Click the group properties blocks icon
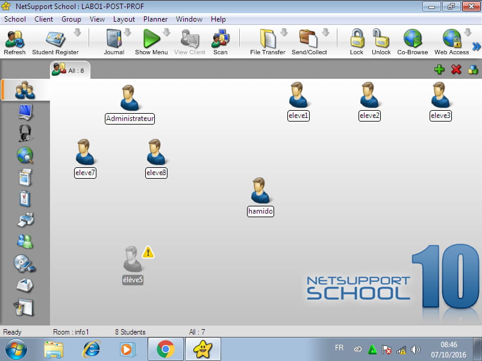The image size is (482, 361). pos(473,70)
